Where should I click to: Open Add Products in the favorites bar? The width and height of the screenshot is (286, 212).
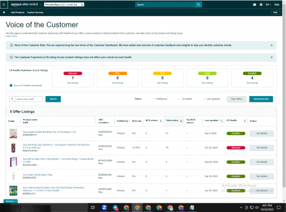(18, 13)
